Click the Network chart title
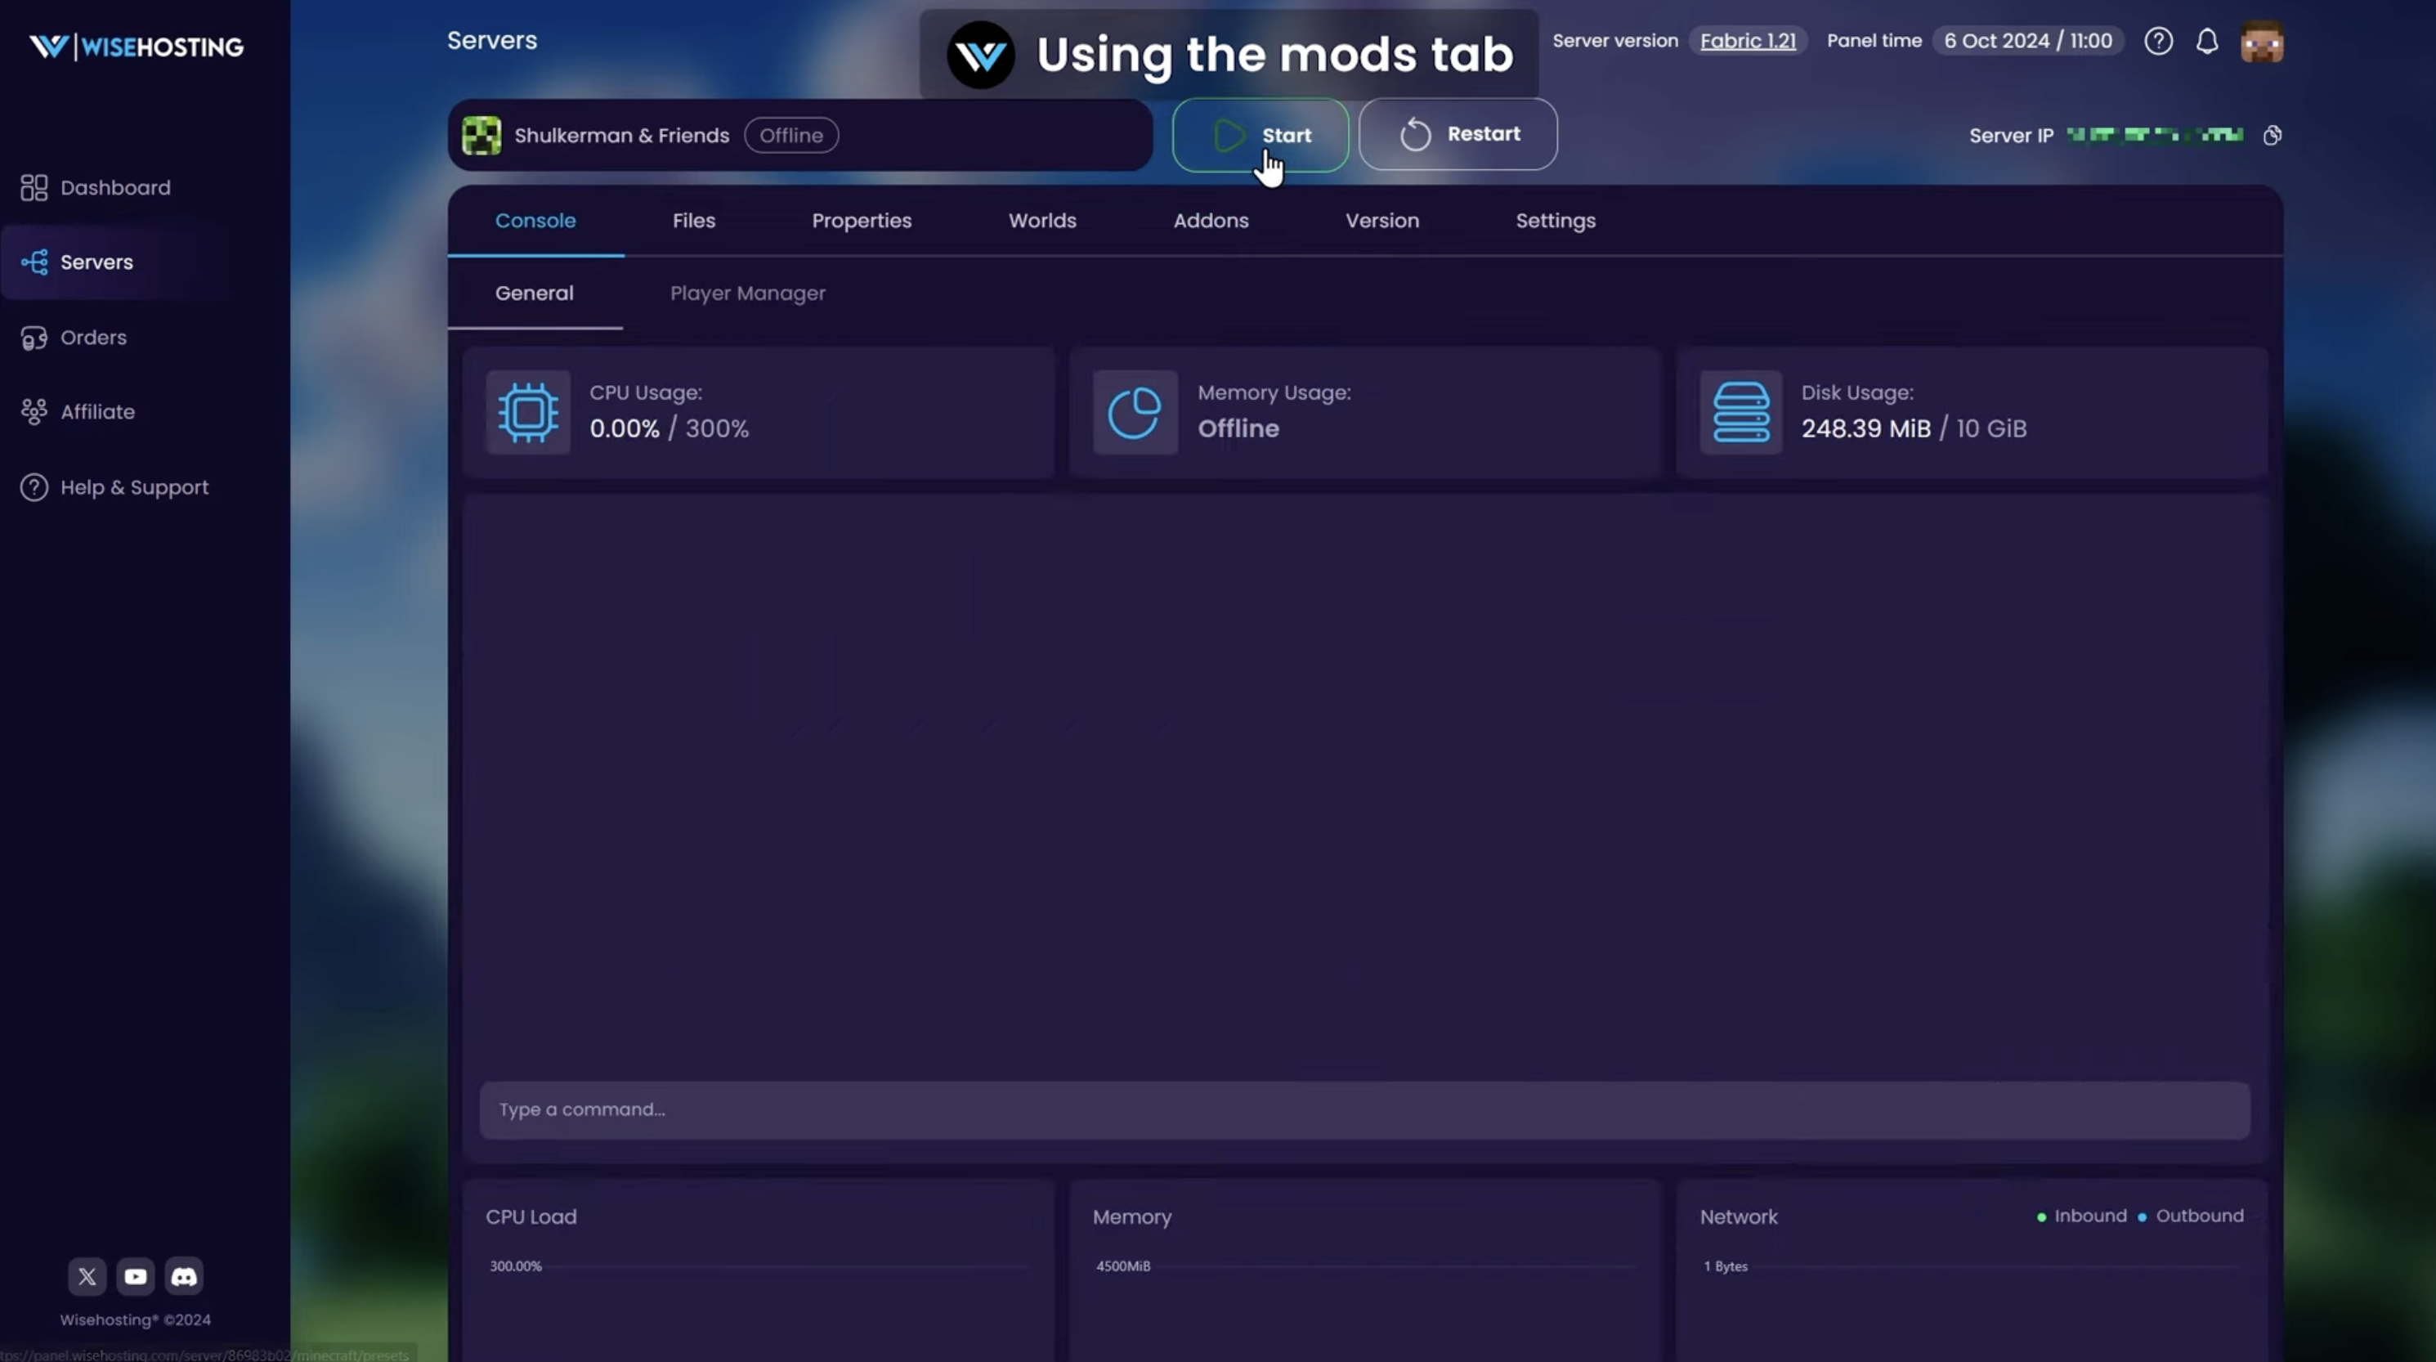 pos(1739,1217)
